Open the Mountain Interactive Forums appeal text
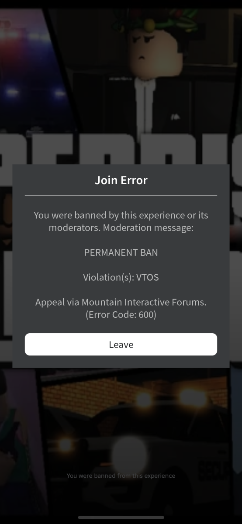 pyautogui.click(x=121, y=302)
